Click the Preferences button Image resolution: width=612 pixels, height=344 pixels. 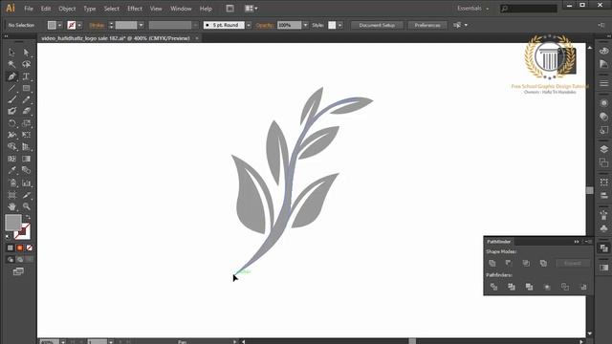[427, 25]
